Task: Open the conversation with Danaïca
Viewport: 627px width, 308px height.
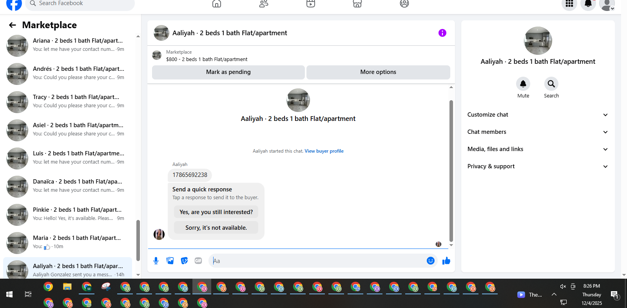Action: tap(67, 186)
